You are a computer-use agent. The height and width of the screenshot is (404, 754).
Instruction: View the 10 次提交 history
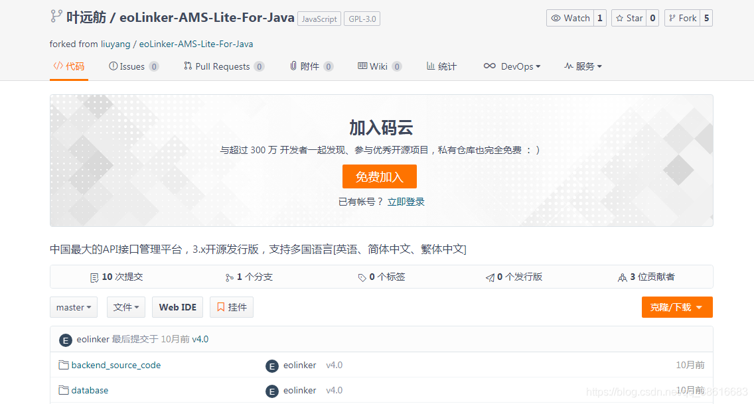point(116,277)
